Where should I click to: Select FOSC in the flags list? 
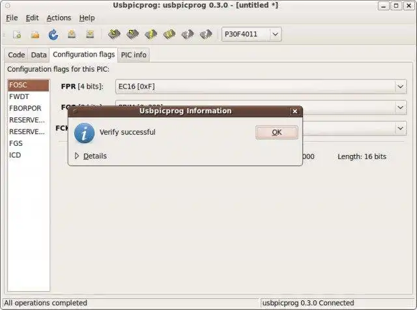[29, 85]
